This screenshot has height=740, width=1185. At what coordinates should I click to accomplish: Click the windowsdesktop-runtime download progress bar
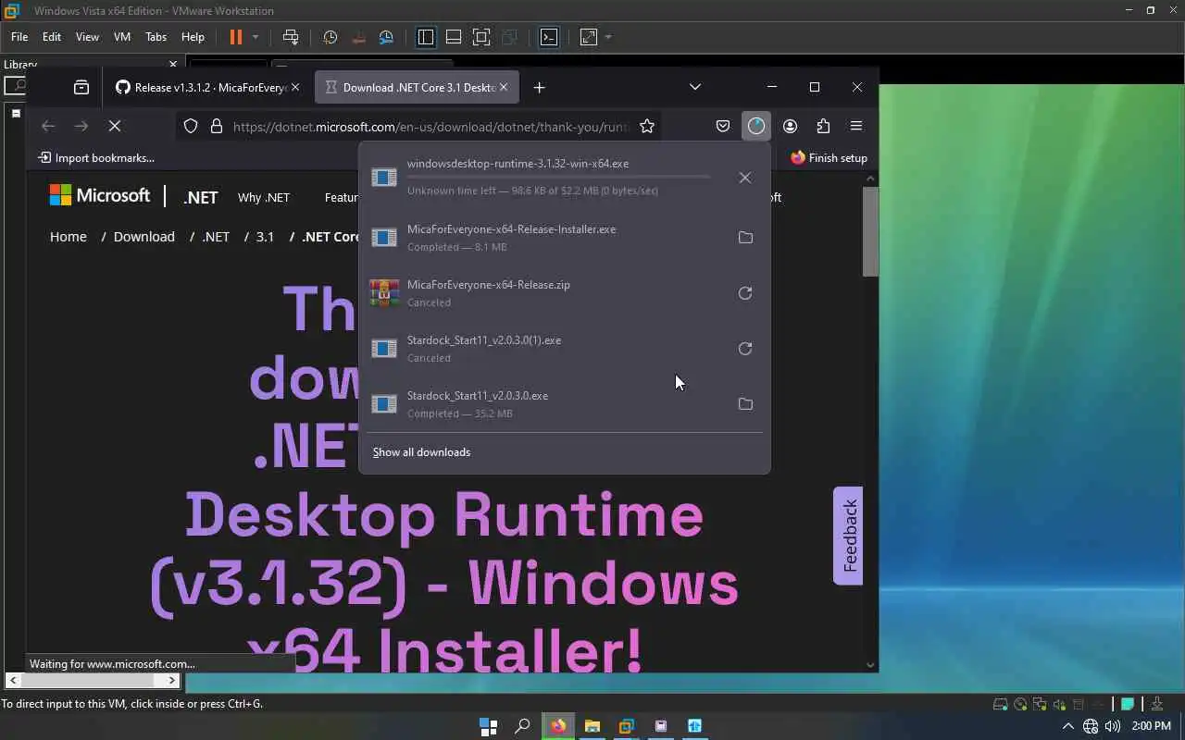click(558, 177)
